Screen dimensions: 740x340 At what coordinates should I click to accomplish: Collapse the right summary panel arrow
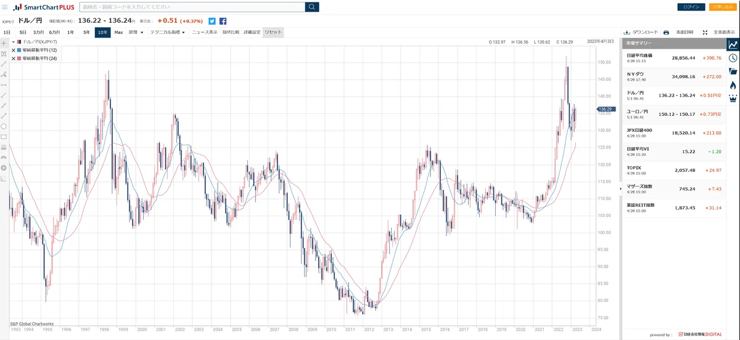[x=620, y=188]
